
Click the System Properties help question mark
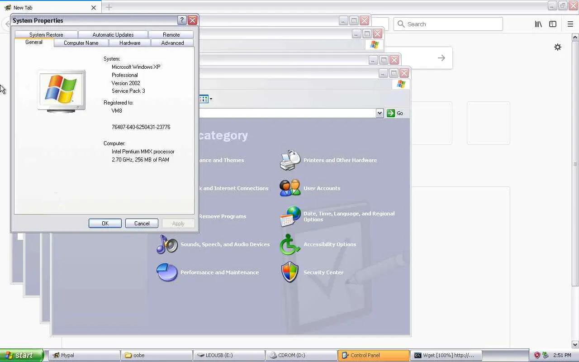coord(182,20)
